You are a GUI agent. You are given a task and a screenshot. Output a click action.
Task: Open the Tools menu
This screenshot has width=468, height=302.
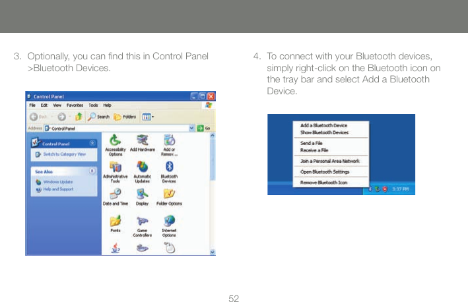[93, 106]
